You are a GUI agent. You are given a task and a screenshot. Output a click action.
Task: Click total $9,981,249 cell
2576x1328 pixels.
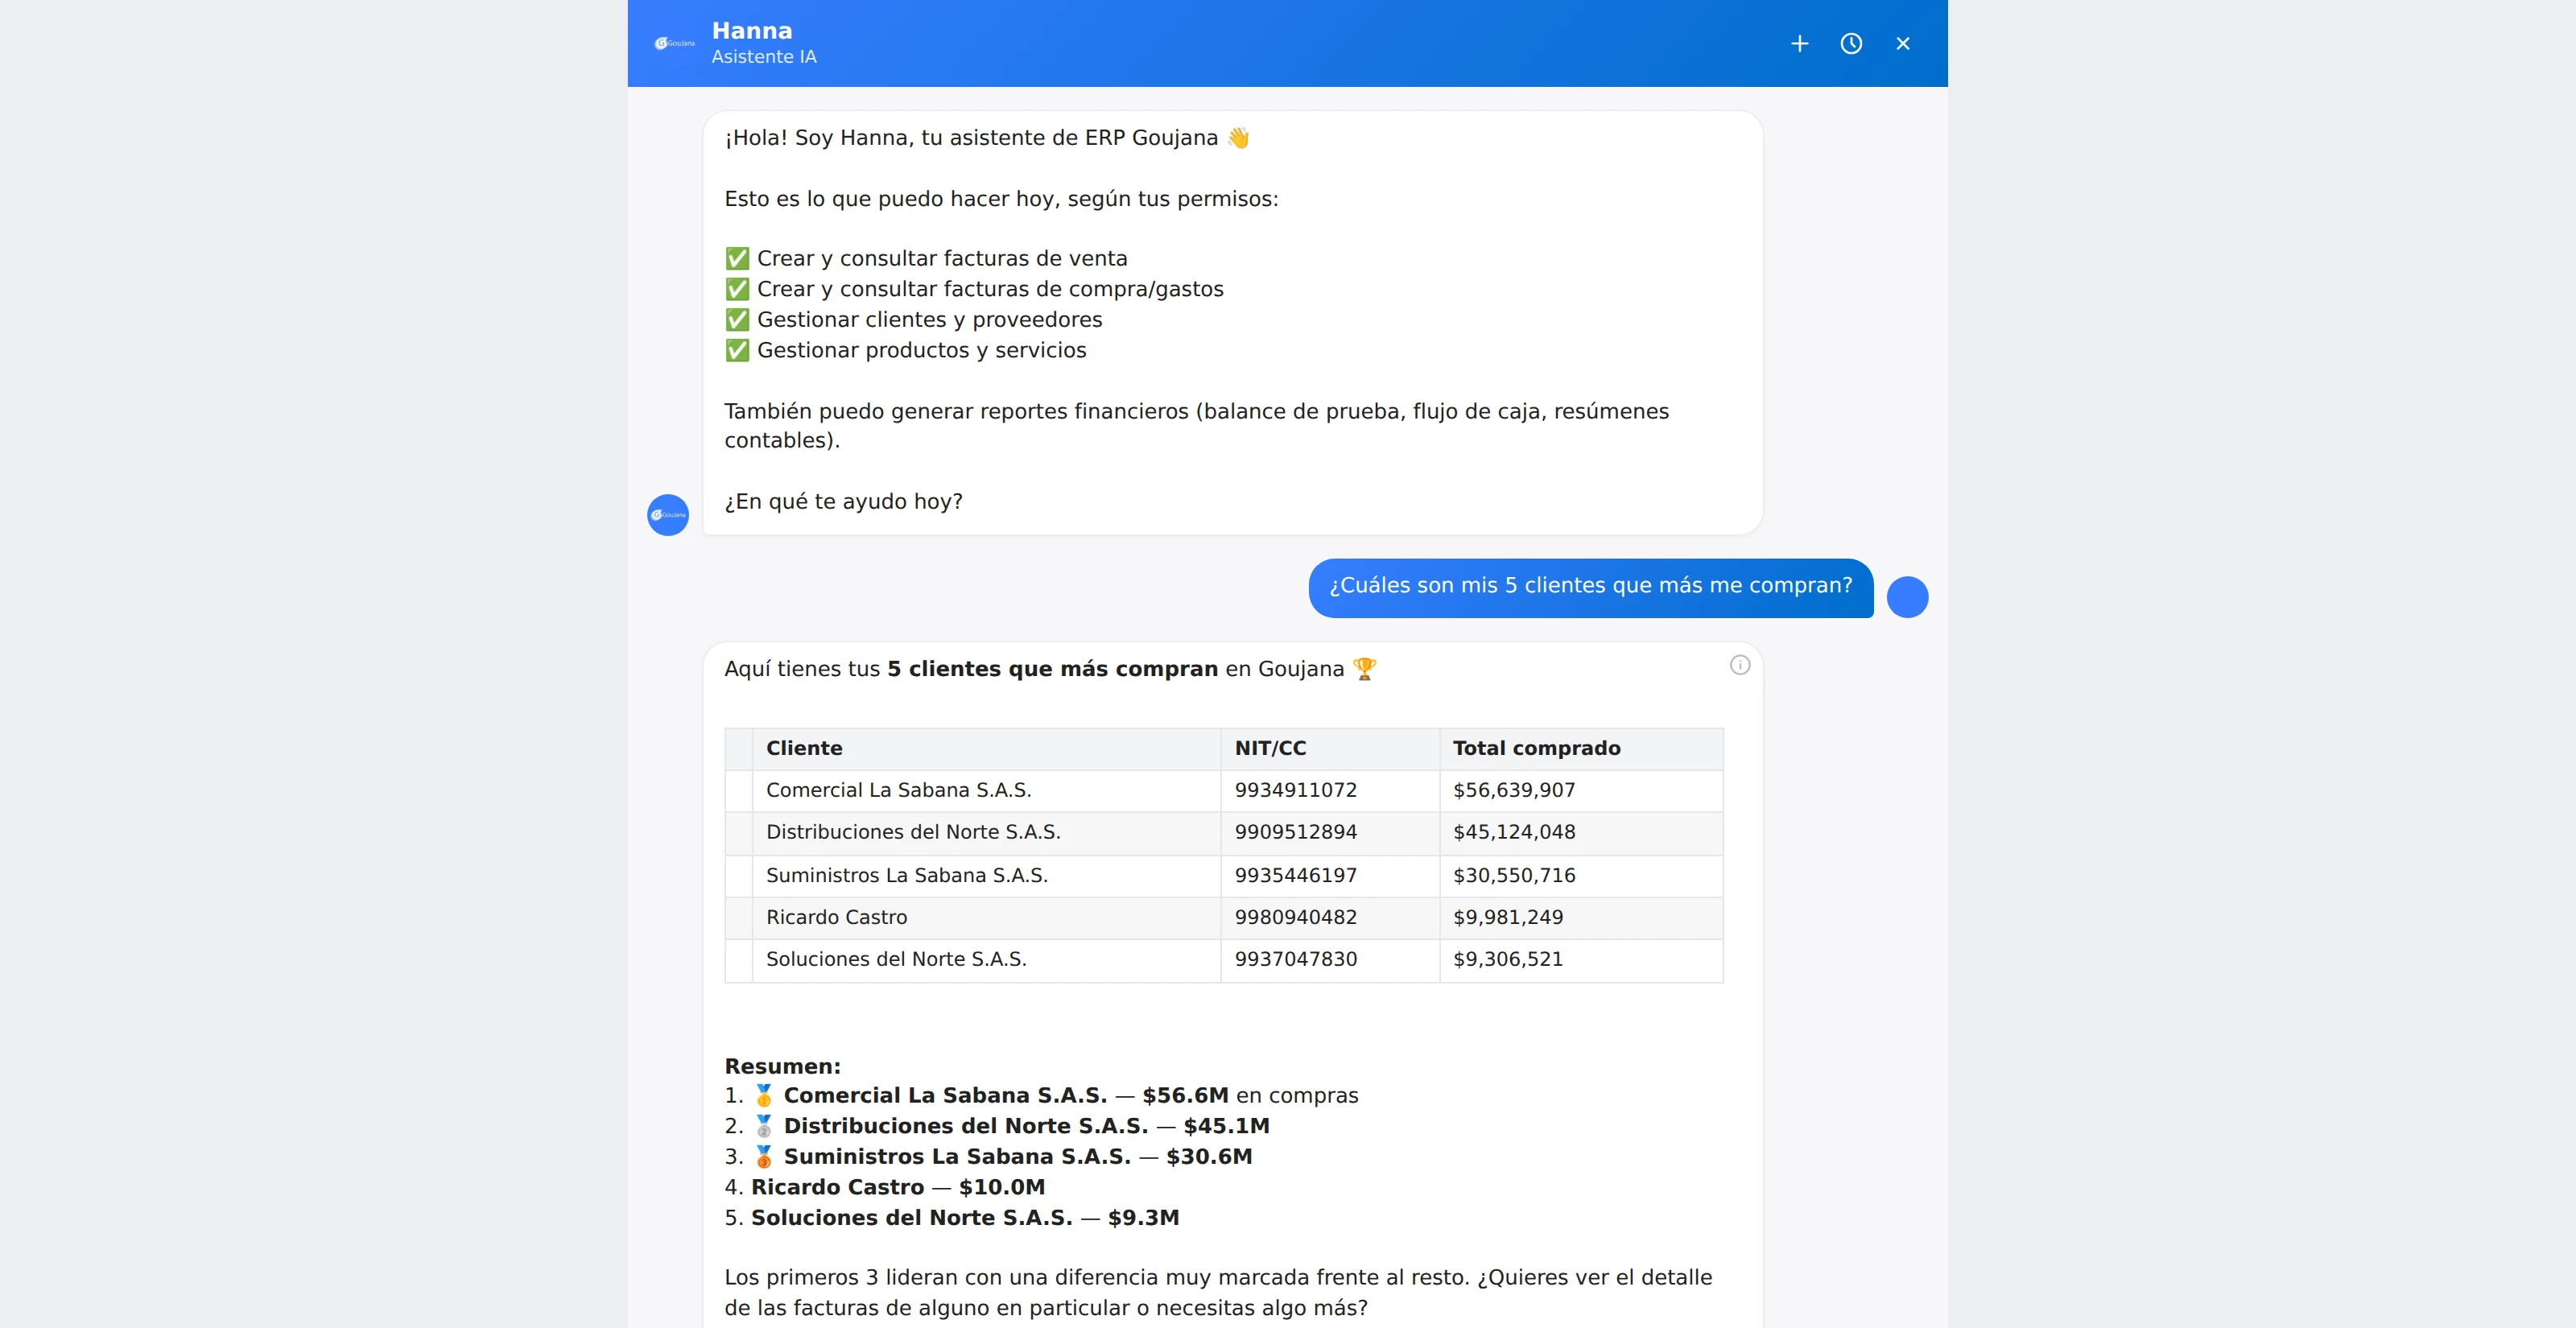(x=1581, y=918)
